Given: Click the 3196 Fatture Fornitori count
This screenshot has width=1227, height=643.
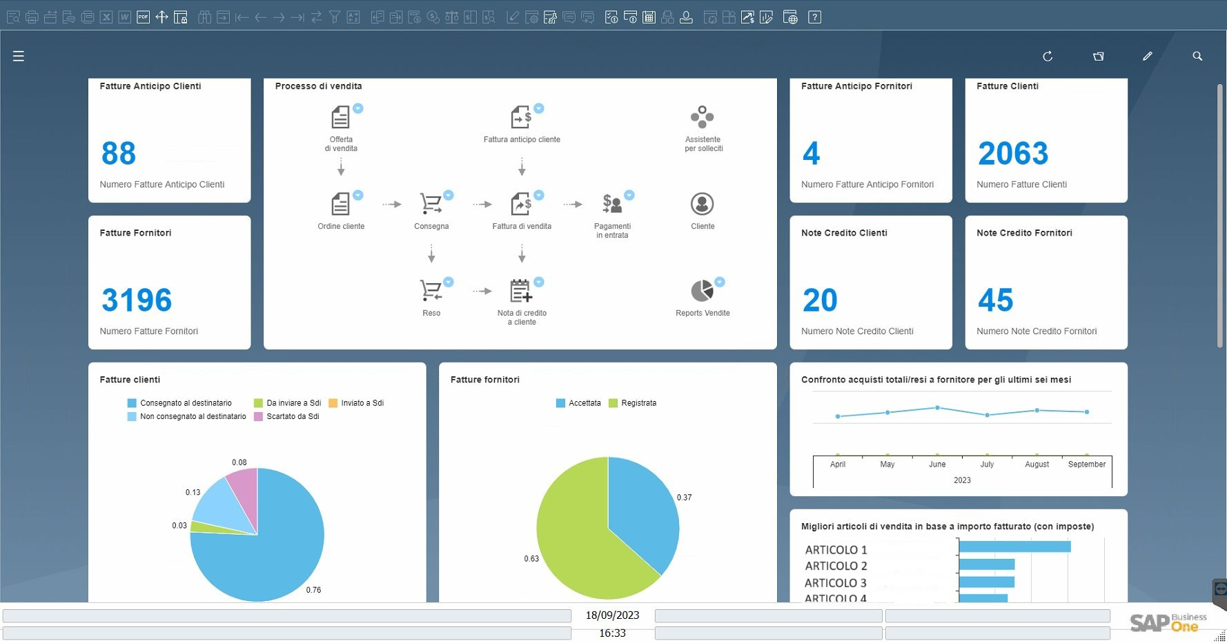Looking at the screenshot, I should tap(137, 300).
